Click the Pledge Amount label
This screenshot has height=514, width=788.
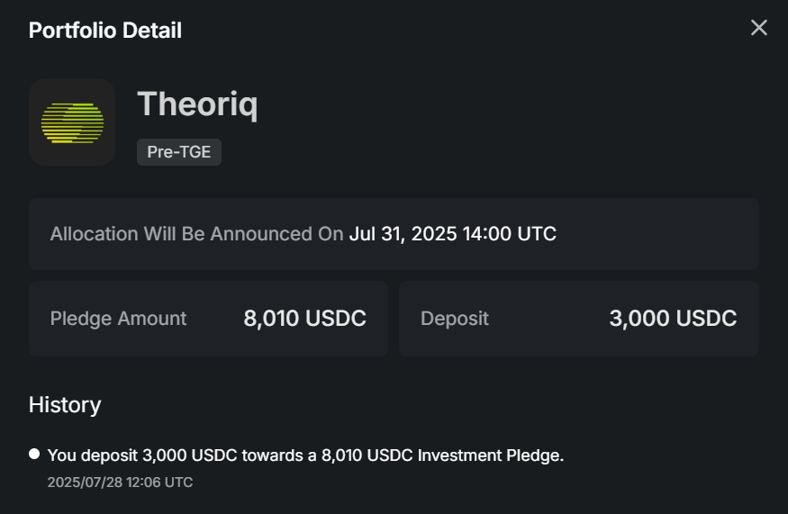(118, 319)
